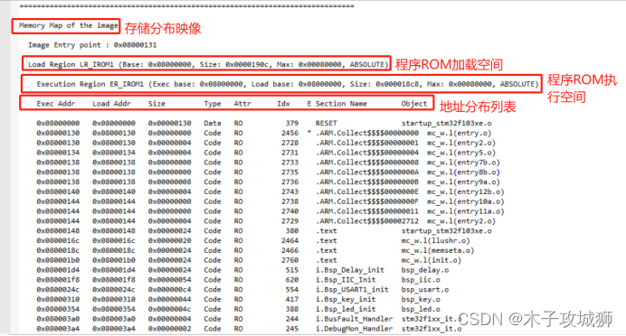Select section "i.Bsp_USART1_init"
Image resolution: width=626 pixels, height=336 pixels.
coord(352,290)
